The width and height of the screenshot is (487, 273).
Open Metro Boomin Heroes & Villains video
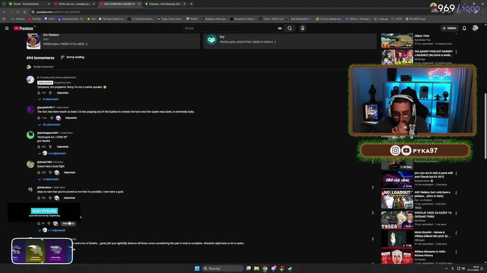[x=397, y=239]
